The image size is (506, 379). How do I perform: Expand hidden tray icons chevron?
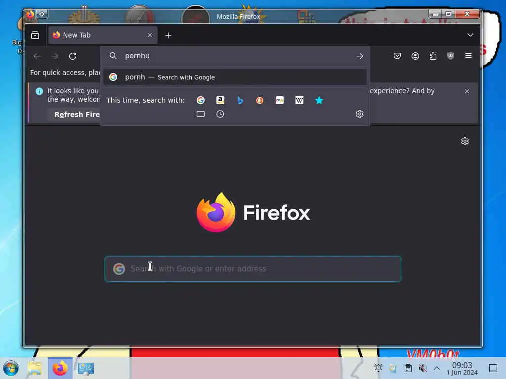[x=437, y=368]
